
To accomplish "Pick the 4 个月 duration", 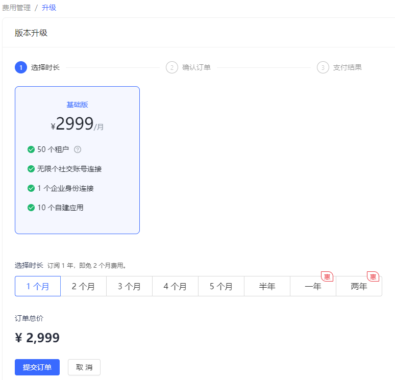I will click(175, 286).
